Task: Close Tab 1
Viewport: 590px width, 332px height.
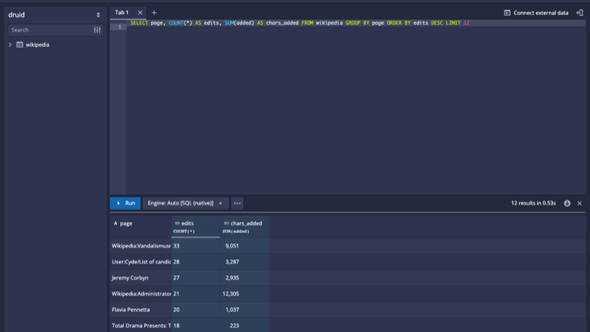Action: click(140, 13)
